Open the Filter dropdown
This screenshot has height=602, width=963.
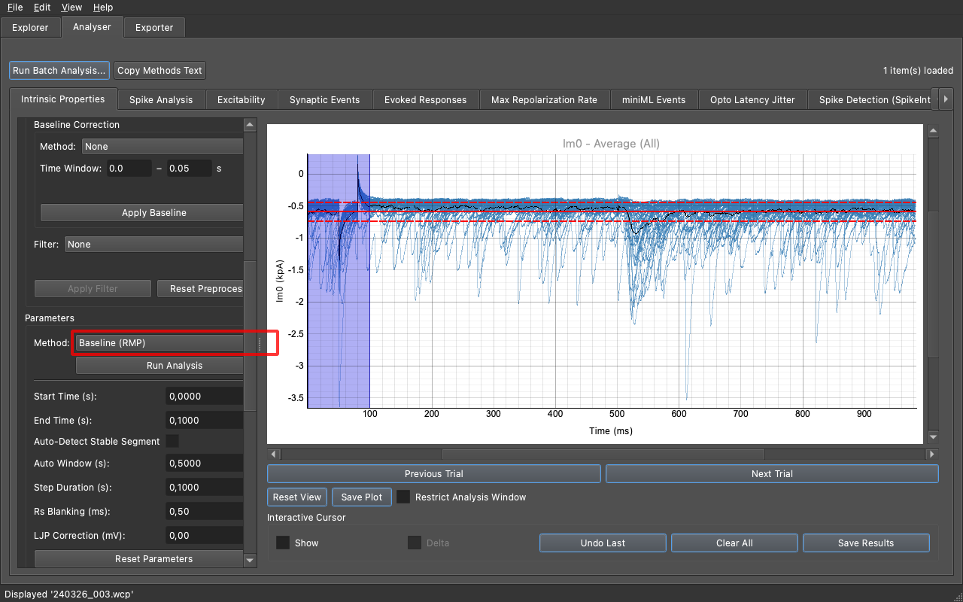153,245
